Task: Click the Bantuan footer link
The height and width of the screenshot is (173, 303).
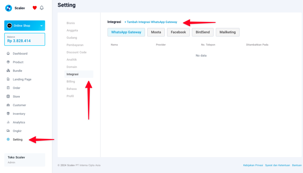Action: tap(297, 165)
